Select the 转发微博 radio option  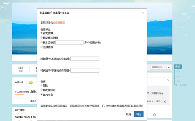click(x=41, y=33)
